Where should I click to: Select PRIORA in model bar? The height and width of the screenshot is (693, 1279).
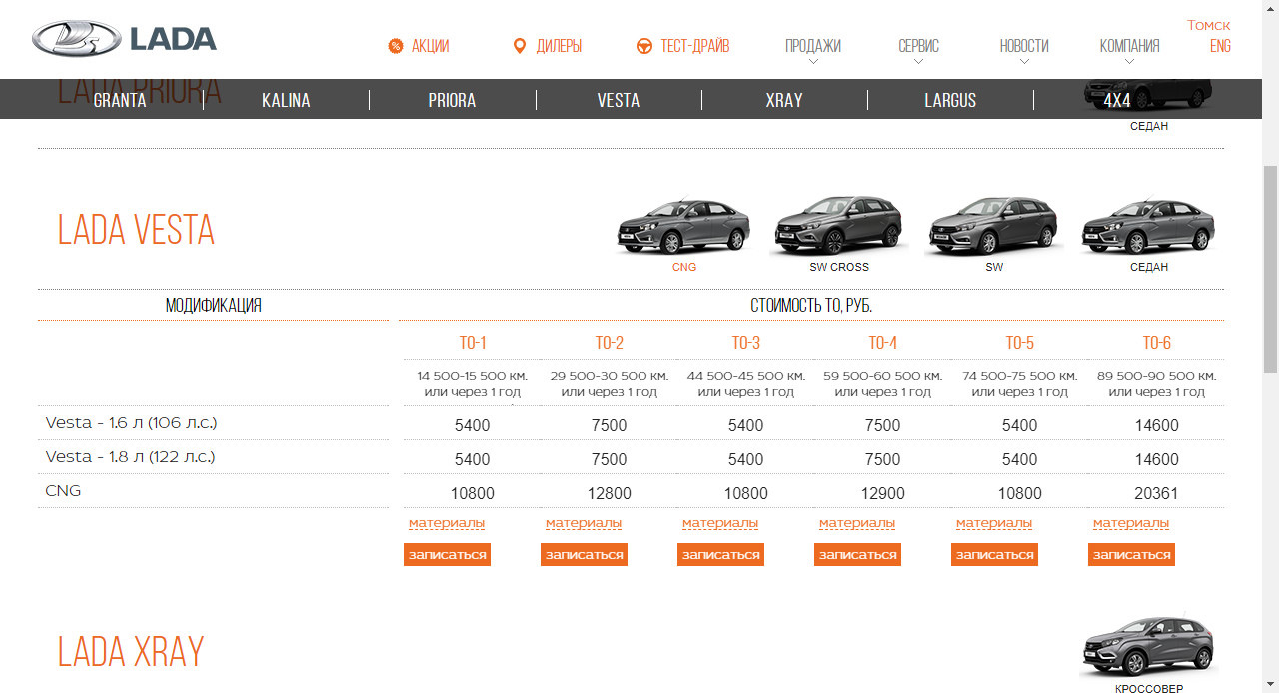[x=452, y=100]
